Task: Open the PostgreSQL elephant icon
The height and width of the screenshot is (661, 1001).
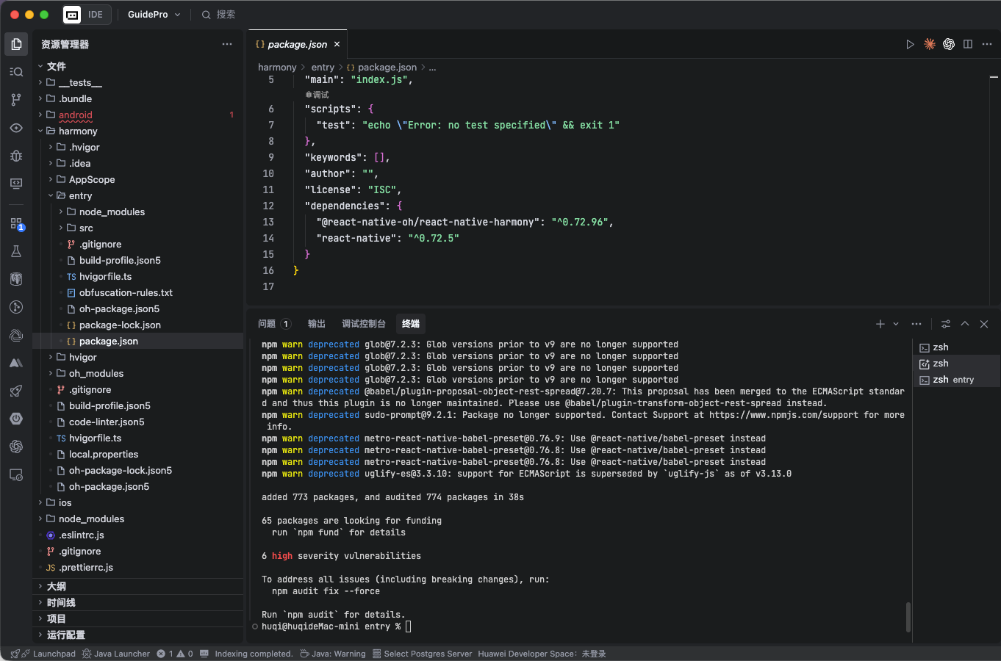Action: [16, 279]
